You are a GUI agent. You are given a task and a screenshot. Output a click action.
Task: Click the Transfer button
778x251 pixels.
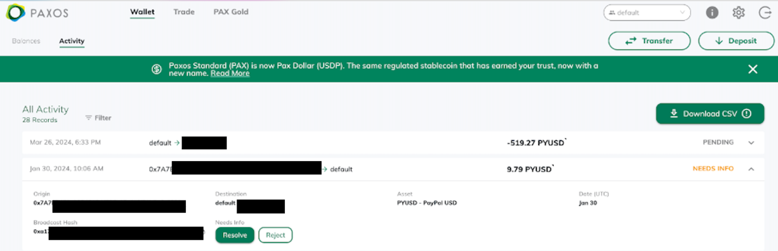(x=649, y=41)
